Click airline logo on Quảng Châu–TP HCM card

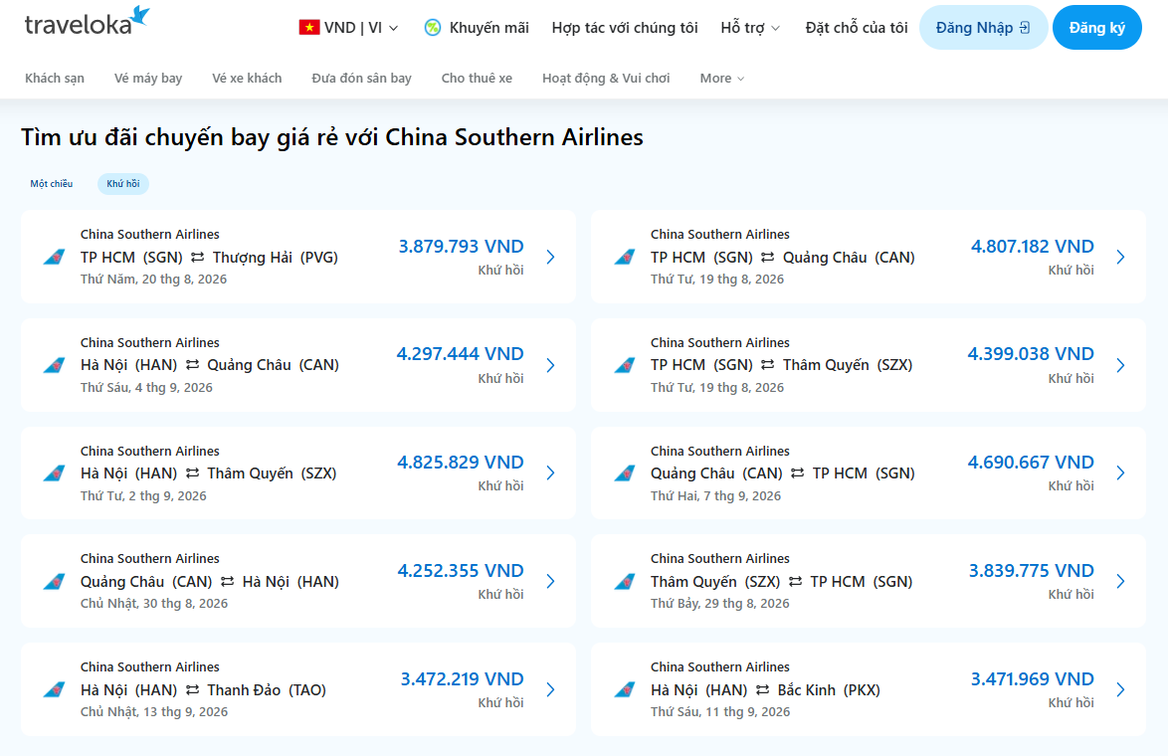624,472
